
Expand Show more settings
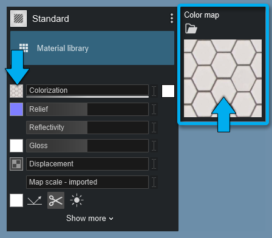pos(90,219)
